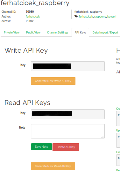
Task: Click the ferhatcicek_raspberry page title
Action: click(35, 3)
